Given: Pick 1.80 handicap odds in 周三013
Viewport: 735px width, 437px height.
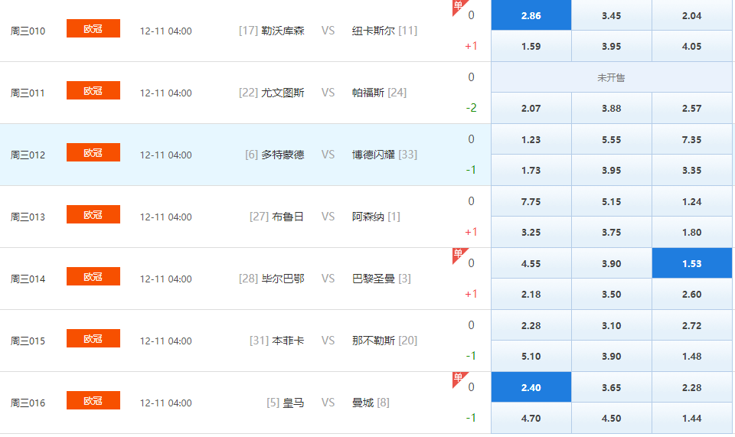Looking at the screenshot, I should point(691,233).
